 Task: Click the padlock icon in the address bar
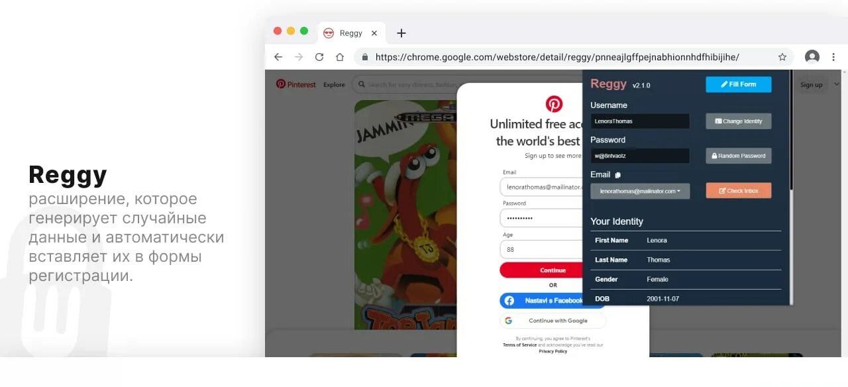365,57
